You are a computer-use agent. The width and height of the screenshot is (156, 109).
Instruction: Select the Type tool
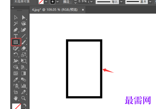pos(16,36)
